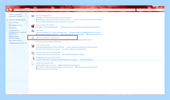Click the Система и безопасность breadcrumb
The image size is (170, 100).
tap(41, 10)
